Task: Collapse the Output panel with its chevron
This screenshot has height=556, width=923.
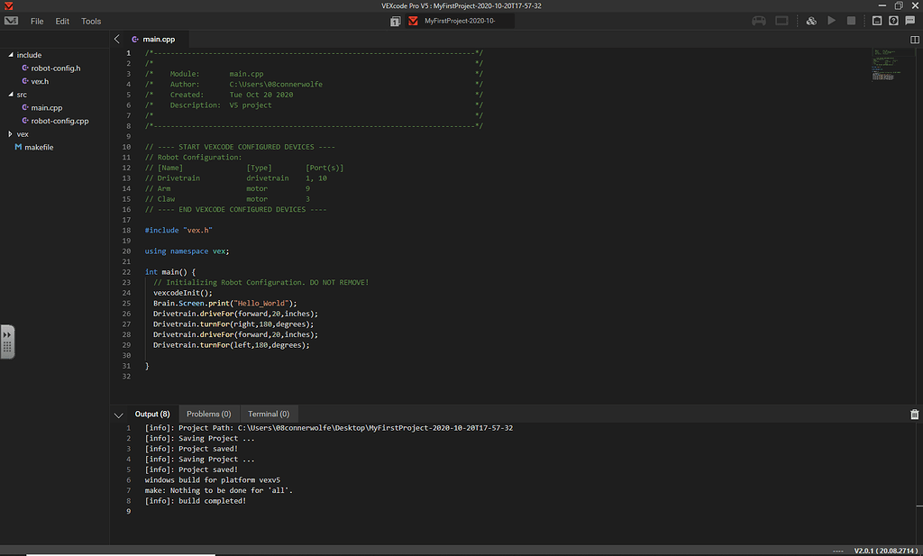Action: pos(118,414)
